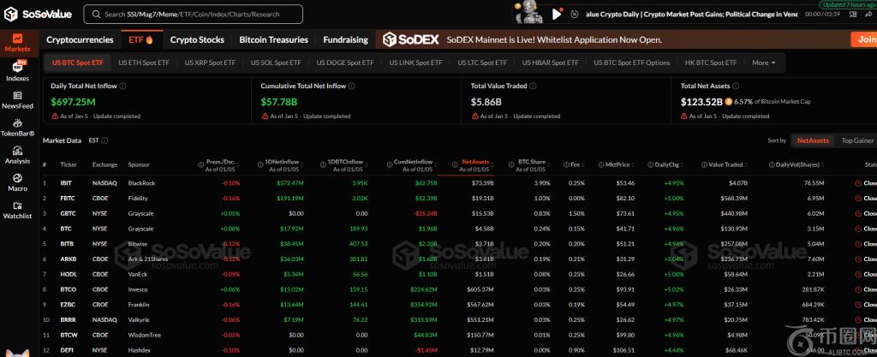877x357 pixels.
Task: Click info icon next to Total Net Assets
Action: click(x=735, y=86)
